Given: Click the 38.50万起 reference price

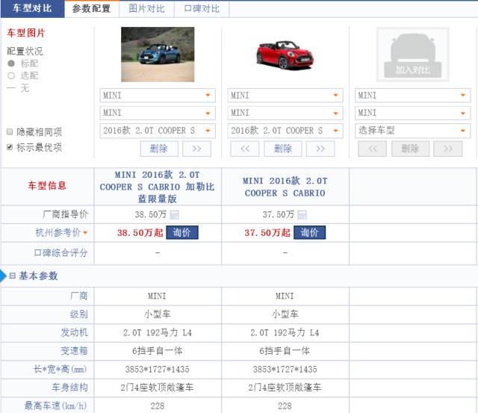Looking at the screenshot, I should [x=140, y=233].
